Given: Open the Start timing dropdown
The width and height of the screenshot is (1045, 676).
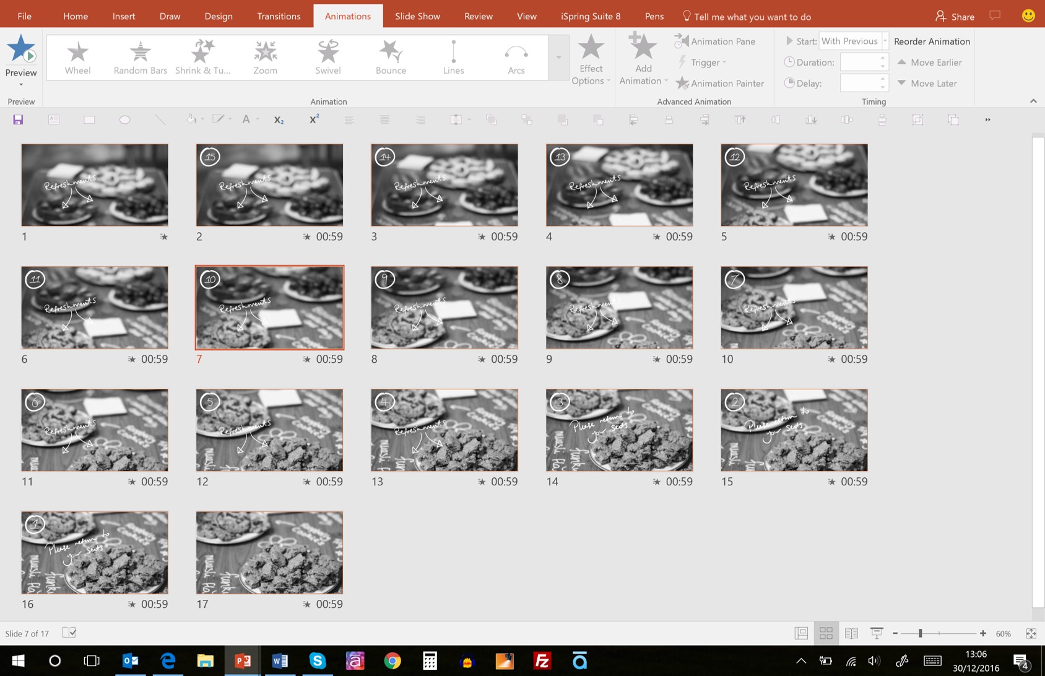Looking at the screenshot, I should [885, 41].
